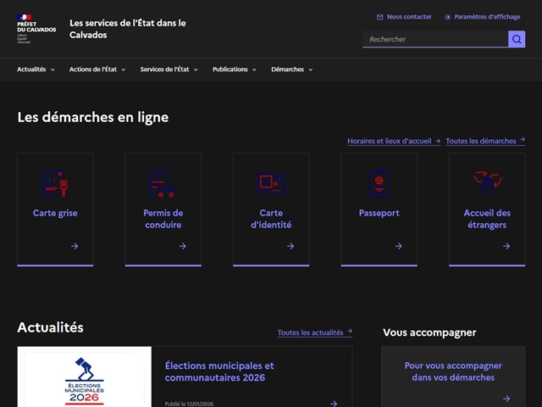This screenshot has height=407, width=542.
Task: Click the Carte d'identité pictogram
Action: [271, 182]
